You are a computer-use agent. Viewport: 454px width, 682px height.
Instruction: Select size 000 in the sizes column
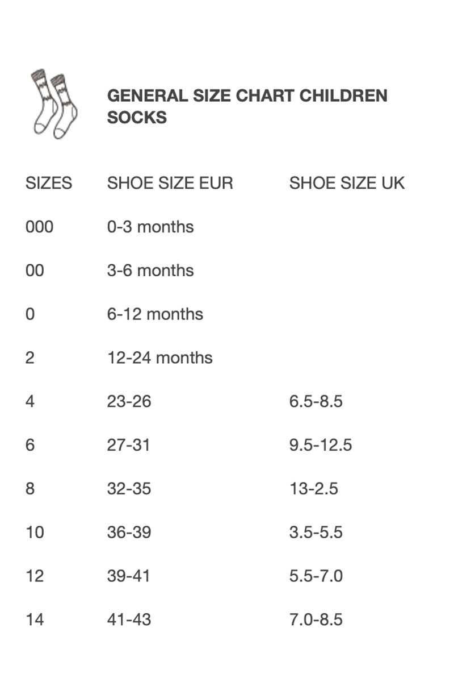tap(39, 227)
